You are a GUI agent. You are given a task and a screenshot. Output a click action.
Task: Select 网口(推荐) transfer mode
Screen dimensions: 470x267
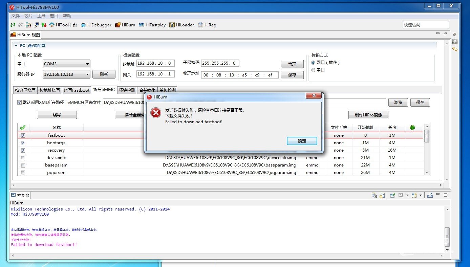[x=313, y=63]
